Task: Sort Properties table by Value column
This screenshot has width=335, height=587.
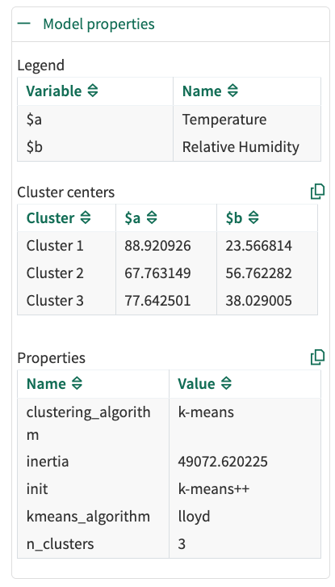Action: click(x=226, y=384)
